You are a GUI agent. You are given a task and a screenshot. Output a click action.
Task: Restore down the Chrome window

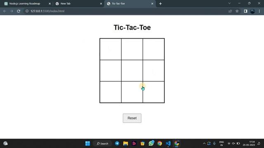249,3
